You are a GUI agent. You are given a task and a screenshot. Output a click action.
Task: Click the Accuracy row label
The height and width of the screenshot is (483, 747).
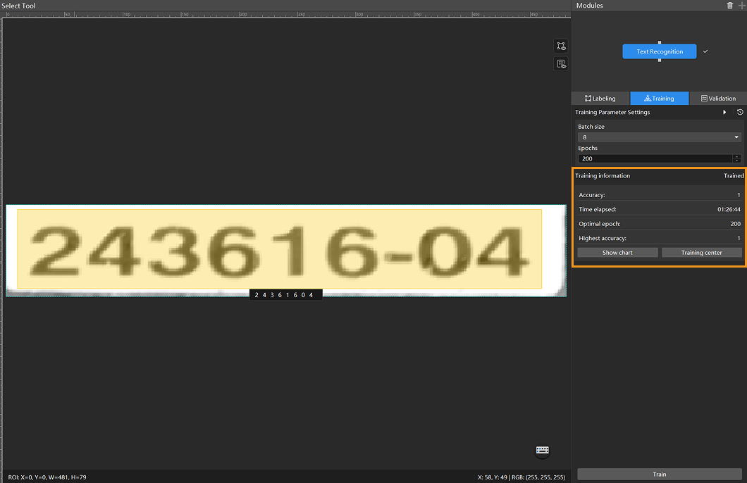592,195
